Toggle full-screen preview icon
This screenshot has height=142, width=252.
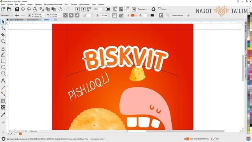(x=108, y=9)
